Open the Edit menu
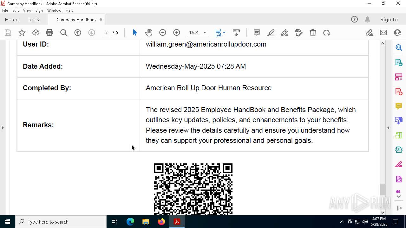The height and width of the screenshot is (228, 406). coord(16,10)
